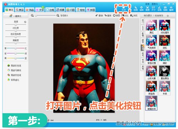Apply the 紫色幻想 effect thumbnail
The width and height of the screenshot is (178, 129).
click(151, 57)
